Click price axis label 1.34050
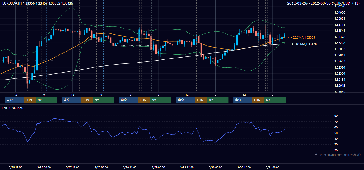This screenshot has height=170, width=364. 340,12
